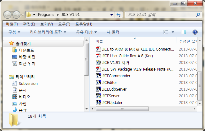Click the 사진 pictures icon
This screenshot has height=131, width=205.
[15, 104]
